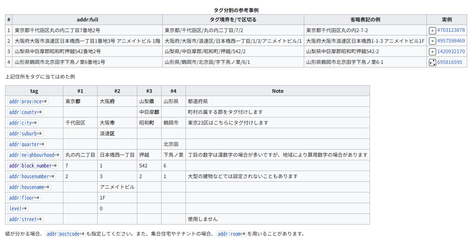Select the 北京田 cell in the quarter row
Screen dimensions: 474x247
tap(173, 144)
